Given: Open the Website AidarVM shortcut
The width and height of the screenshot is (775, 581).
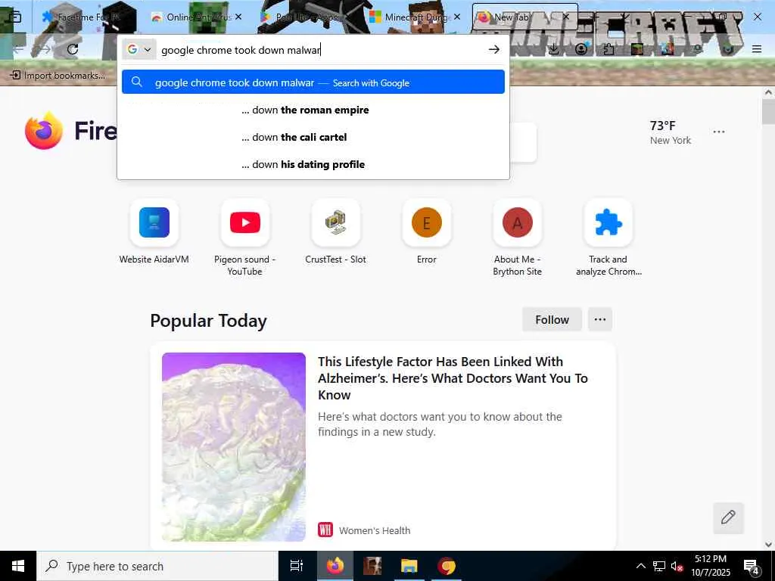Looking at the screenshot, I should 154,222.
